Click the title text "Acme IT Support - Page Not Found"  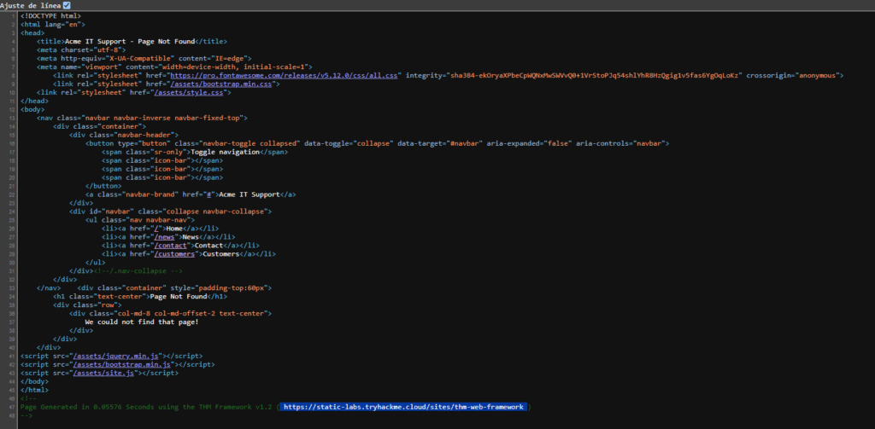click(130, 41)
